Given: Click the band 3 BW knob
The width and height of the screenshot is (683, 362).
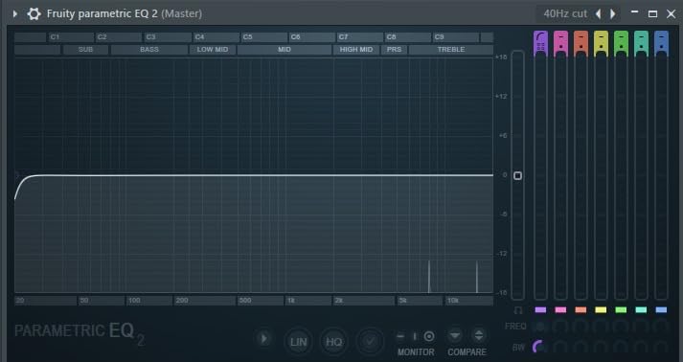Looking at the screenshot, I should (581, 347).
